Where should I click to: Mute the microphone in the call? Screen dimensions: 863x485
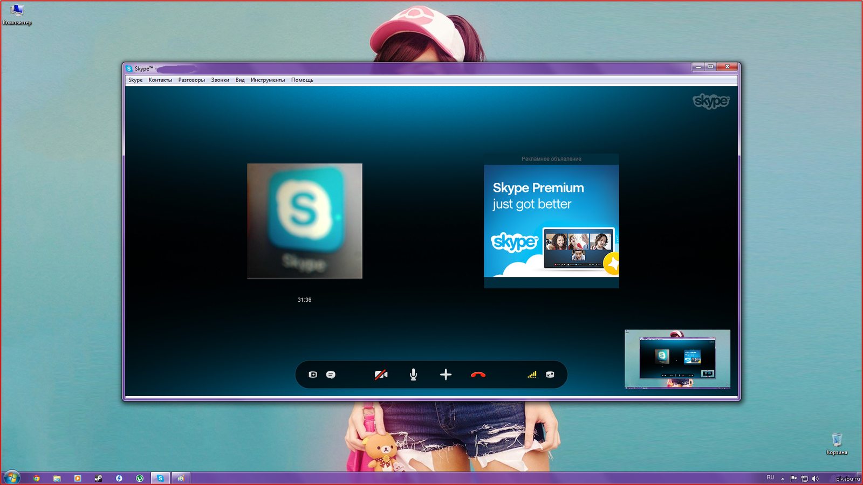pos(413,375)
